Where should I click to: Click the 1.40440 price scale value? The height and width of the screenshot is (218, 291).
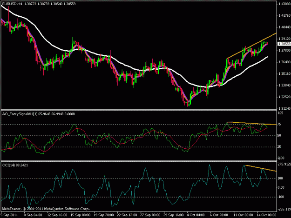point(284,27)
